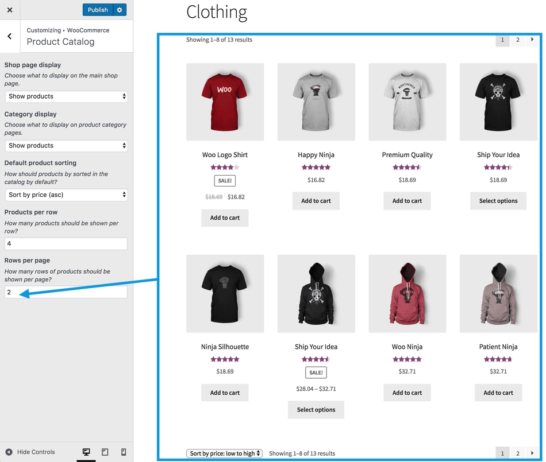This screenshot has height=462, width=546.
Task: Open Premium Quality white t-shirt thumbnail
Action: click(407, 102)
